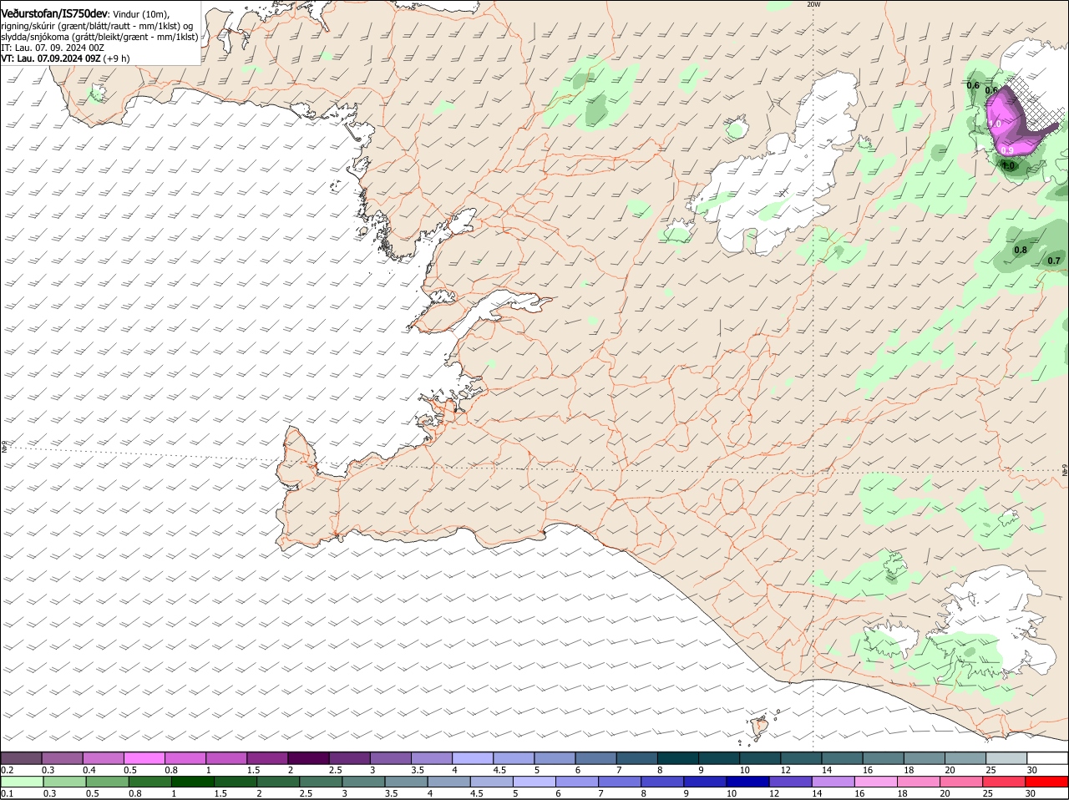Click top-row legend swatch between 0.5 and 0.8
The width and height of the screenshot is (1069, 800).
(144, 757)
